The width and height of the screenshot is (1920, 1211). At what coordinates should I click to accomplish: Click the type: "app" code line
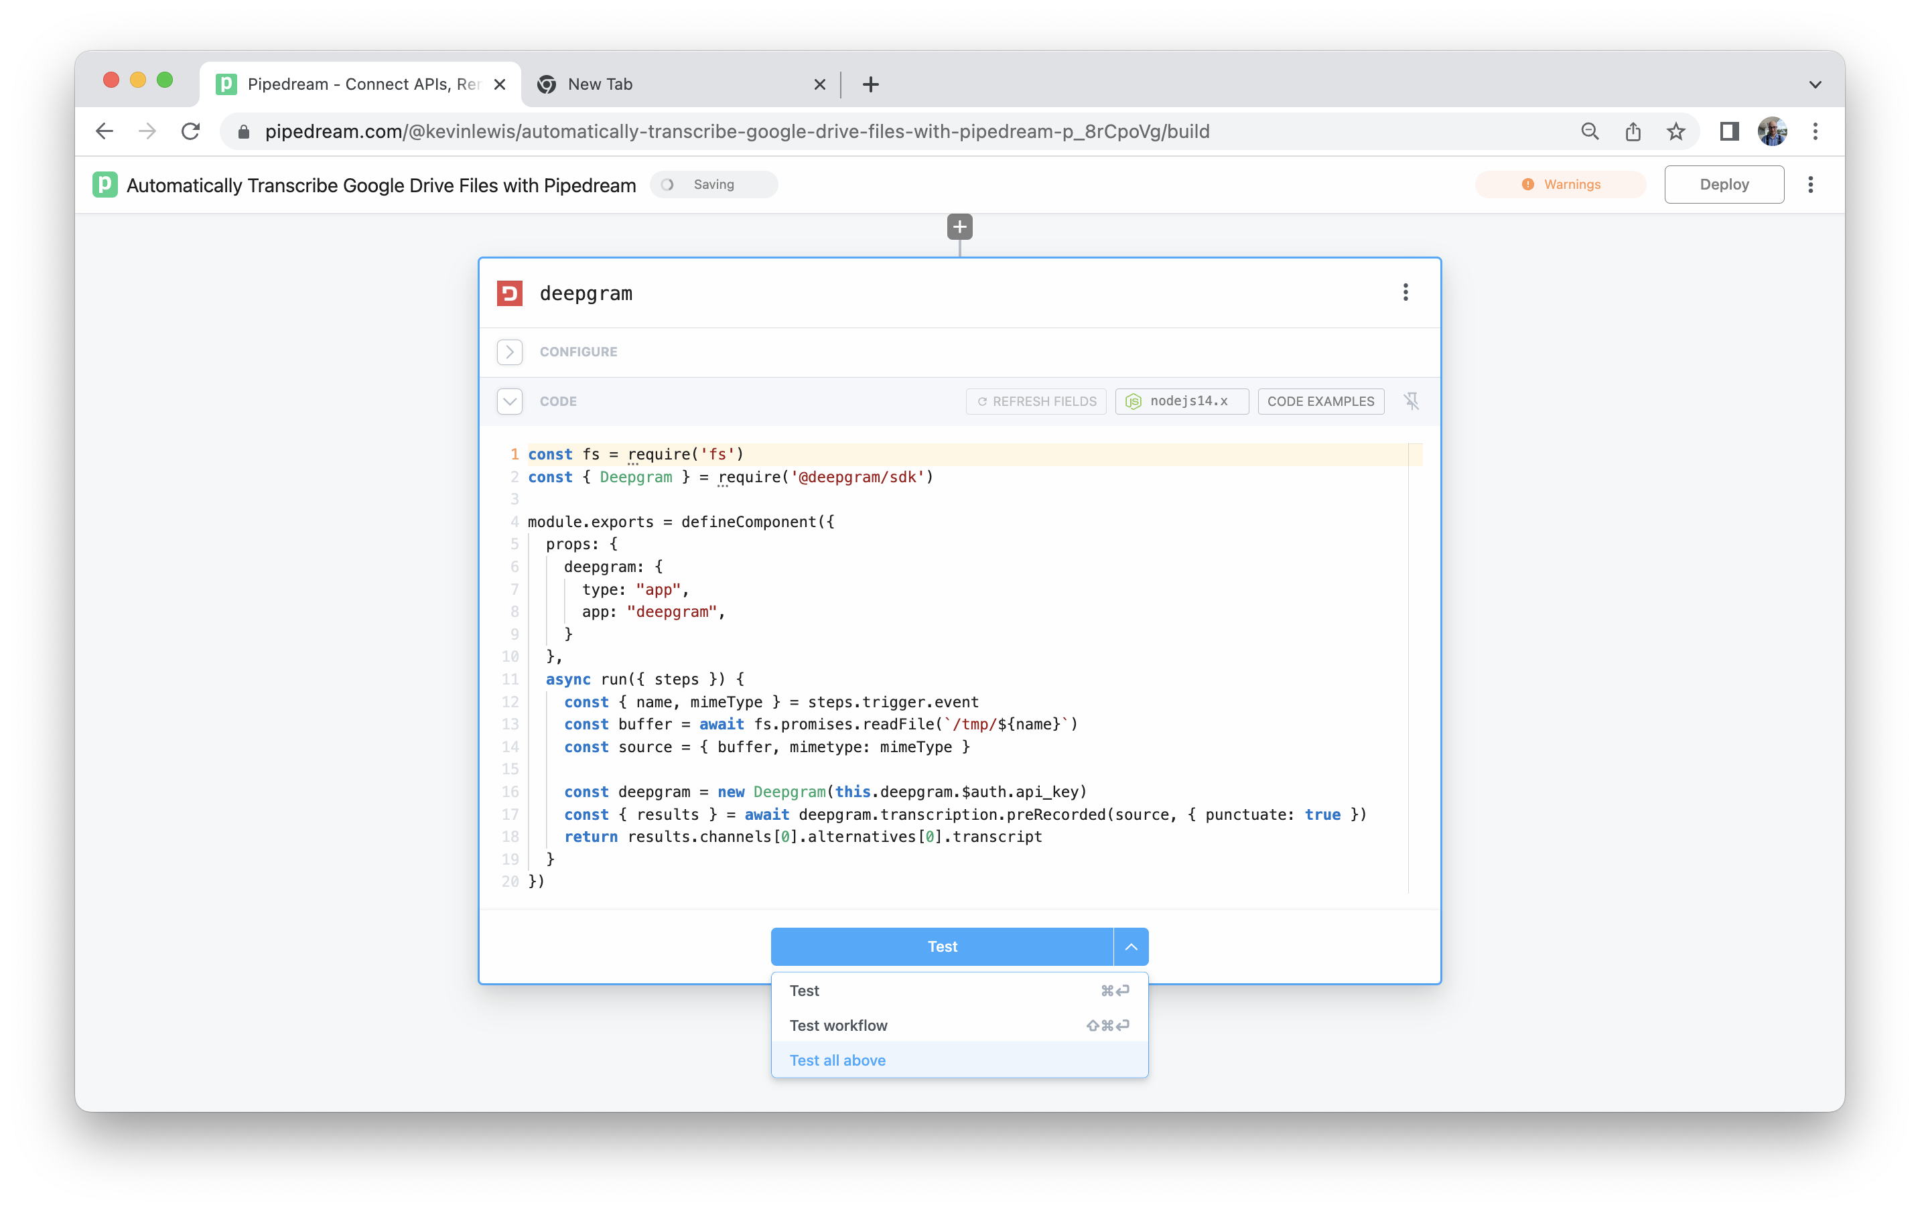coord(636,589)
